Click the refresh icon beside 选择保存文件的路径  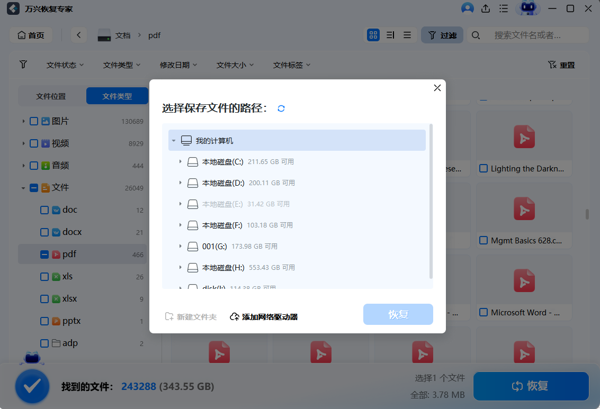[281, 108]
